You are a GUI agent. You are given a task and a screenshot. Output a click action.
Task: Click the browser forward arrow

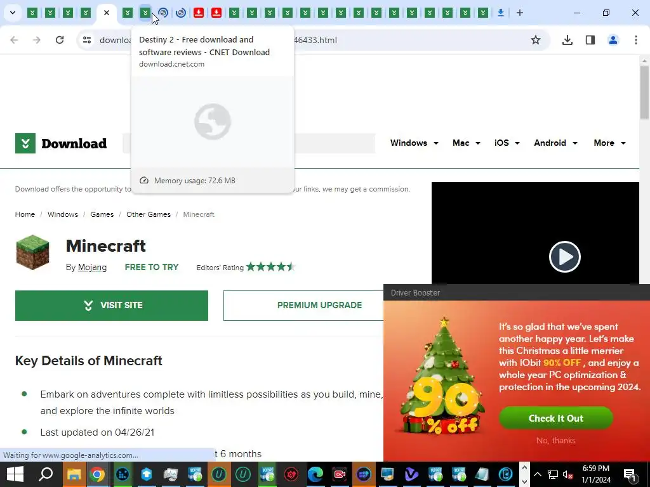(x=37, y=40)
